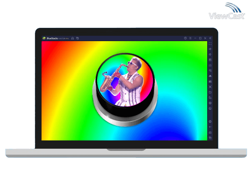Open the recent apps icon beside title-bar home
250x172 pixels.
78,38
